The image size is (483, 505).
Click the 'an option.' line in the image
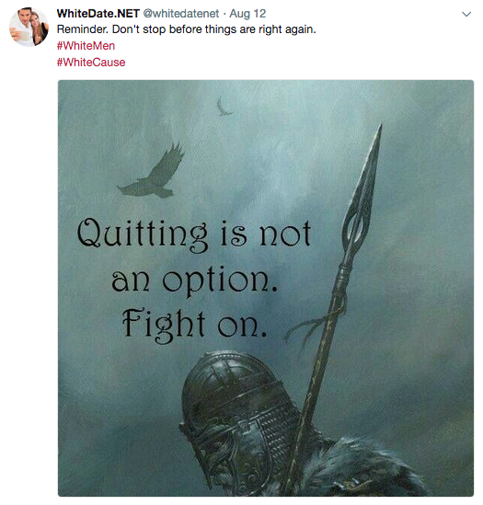[194, 280]
